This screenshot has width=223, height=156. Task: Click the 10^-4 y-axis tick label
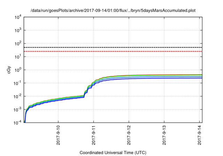[17, 123]
